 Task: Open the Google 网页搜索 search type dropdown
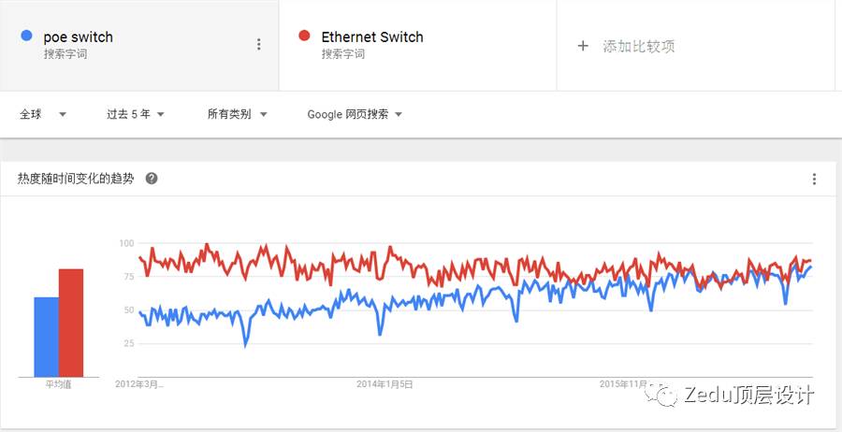pyautogui.click(x=355, y=114)
